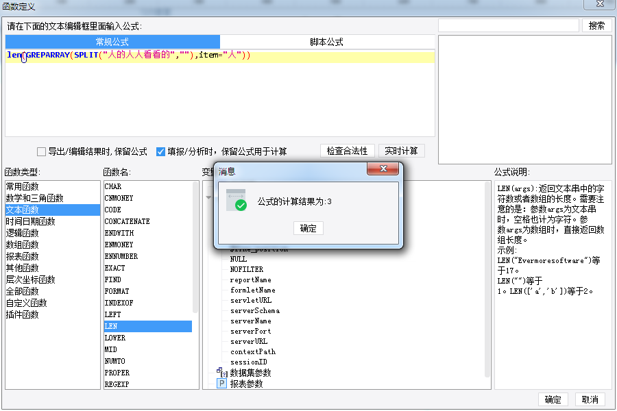
Task: Click the 实时计算 button
Action: point(401,151)
